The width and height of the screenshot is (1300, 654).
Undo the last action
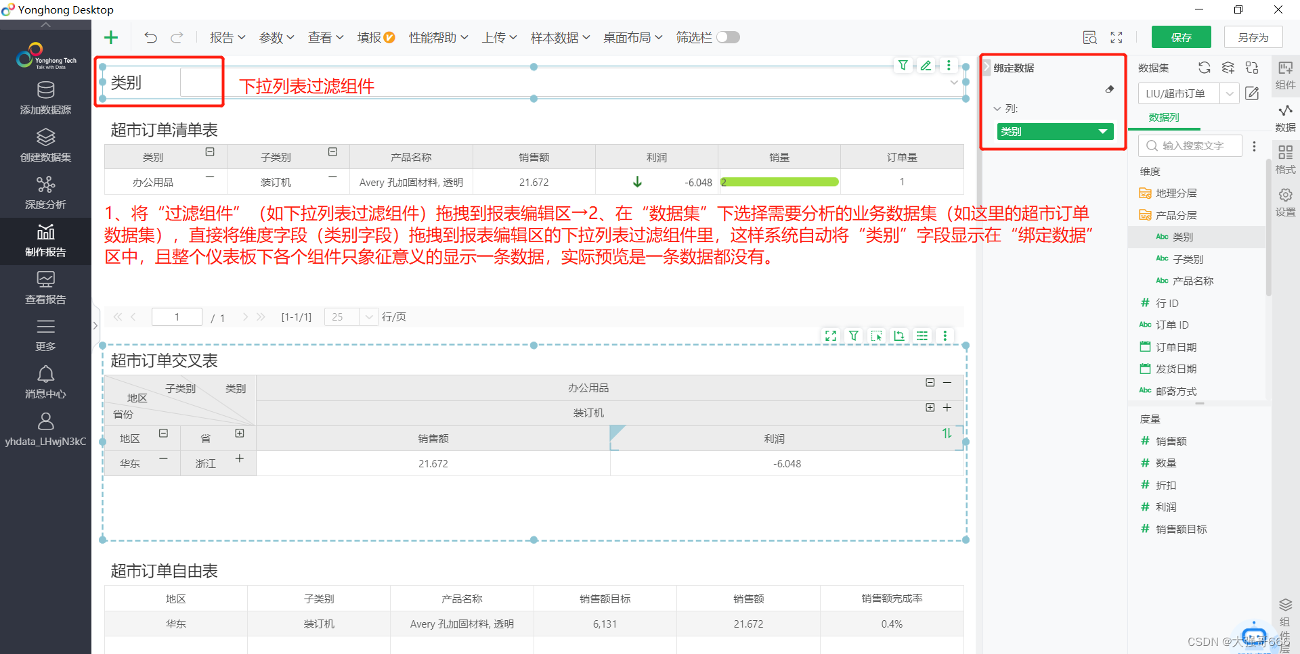pyautogui.click(x=150, y=37)
